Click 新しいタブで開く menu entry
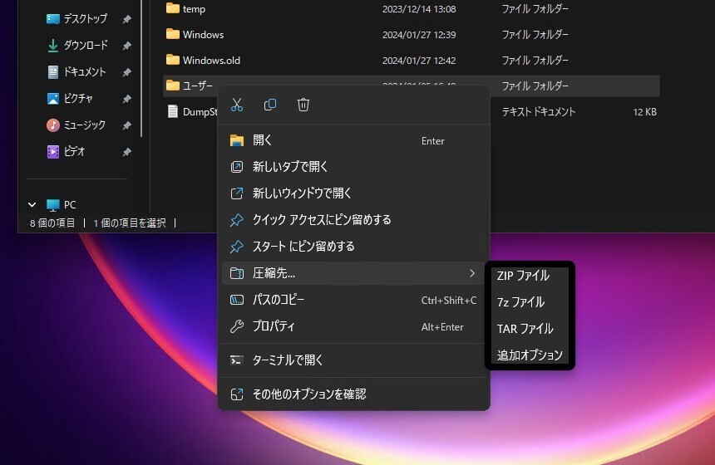Screen dimensions: 715x465 [x=290, y=167]
